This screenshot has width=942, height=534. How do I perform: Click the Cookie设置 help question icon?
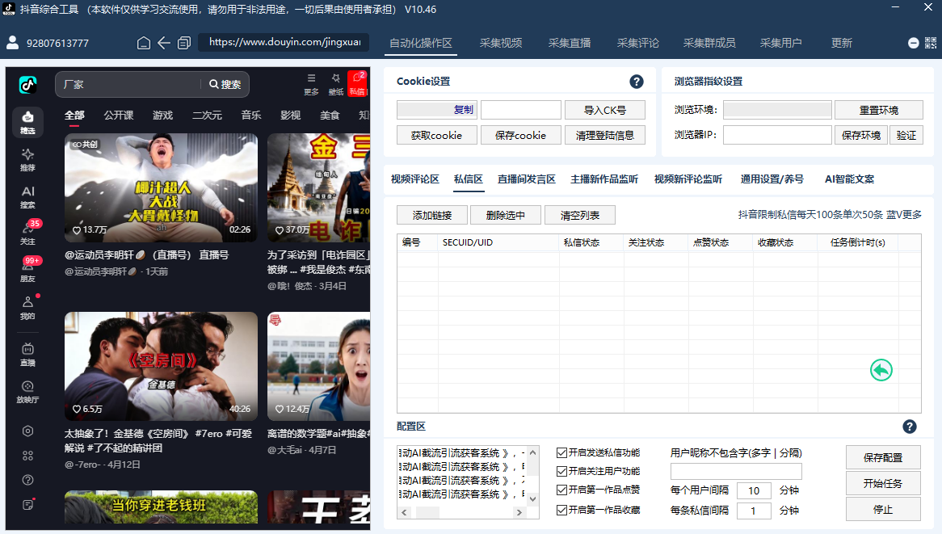[x=636, y=82]
